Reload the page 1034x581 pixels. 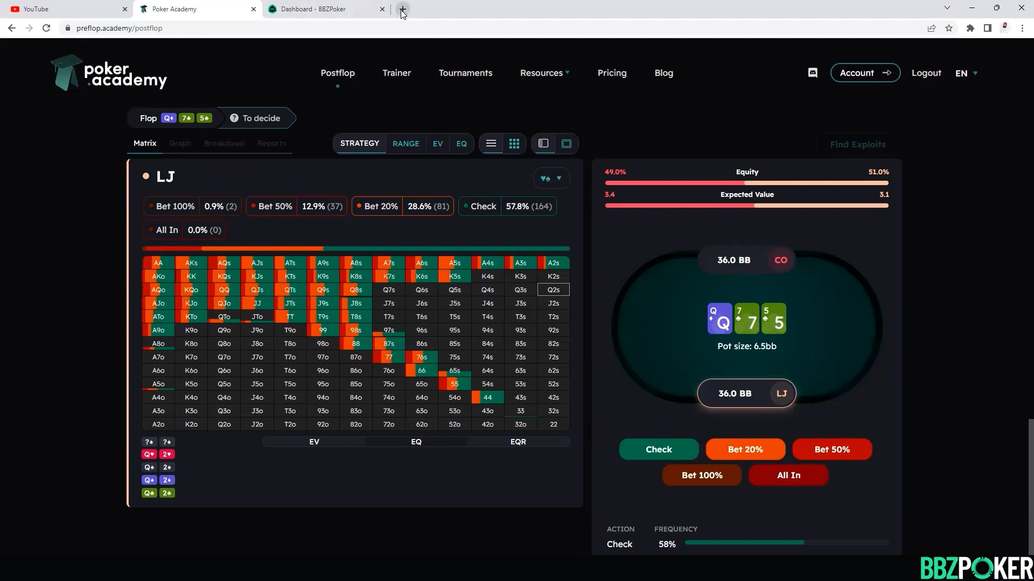[x=46, y=28]
